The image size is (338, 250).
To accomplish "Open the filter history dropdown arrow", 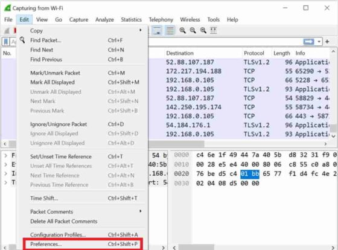I will pyautogui.click(x=319, y=42).
